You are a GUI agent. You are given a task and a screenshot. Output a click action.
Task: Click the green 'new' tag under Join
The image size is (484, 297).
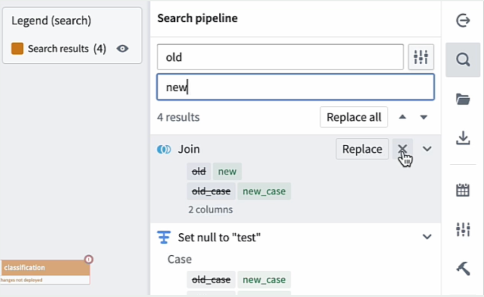tap(227, 171)
